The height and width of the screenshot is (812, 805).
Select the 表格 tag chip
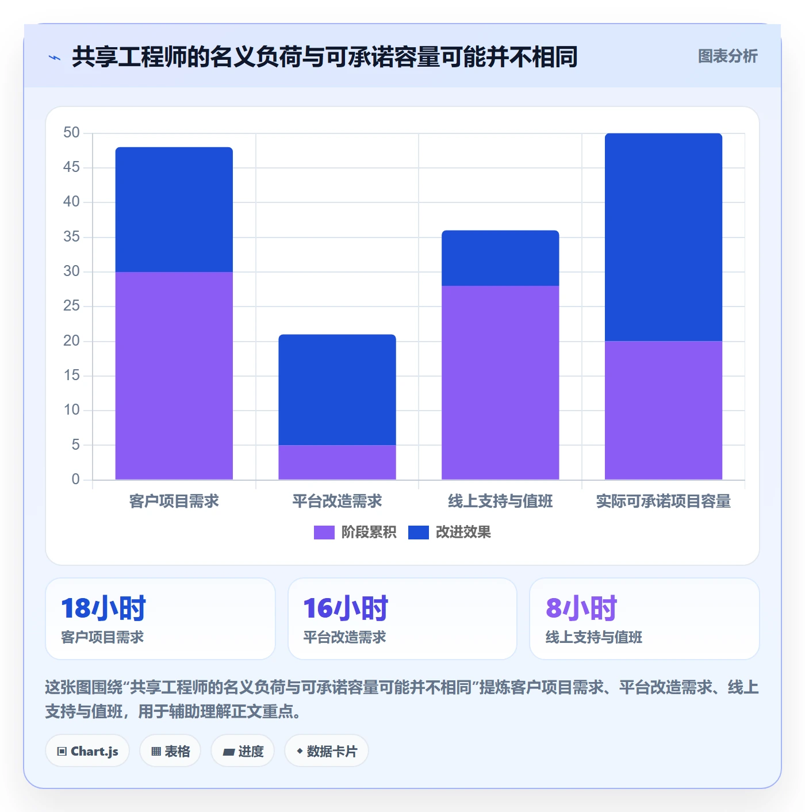click(170, 751)
